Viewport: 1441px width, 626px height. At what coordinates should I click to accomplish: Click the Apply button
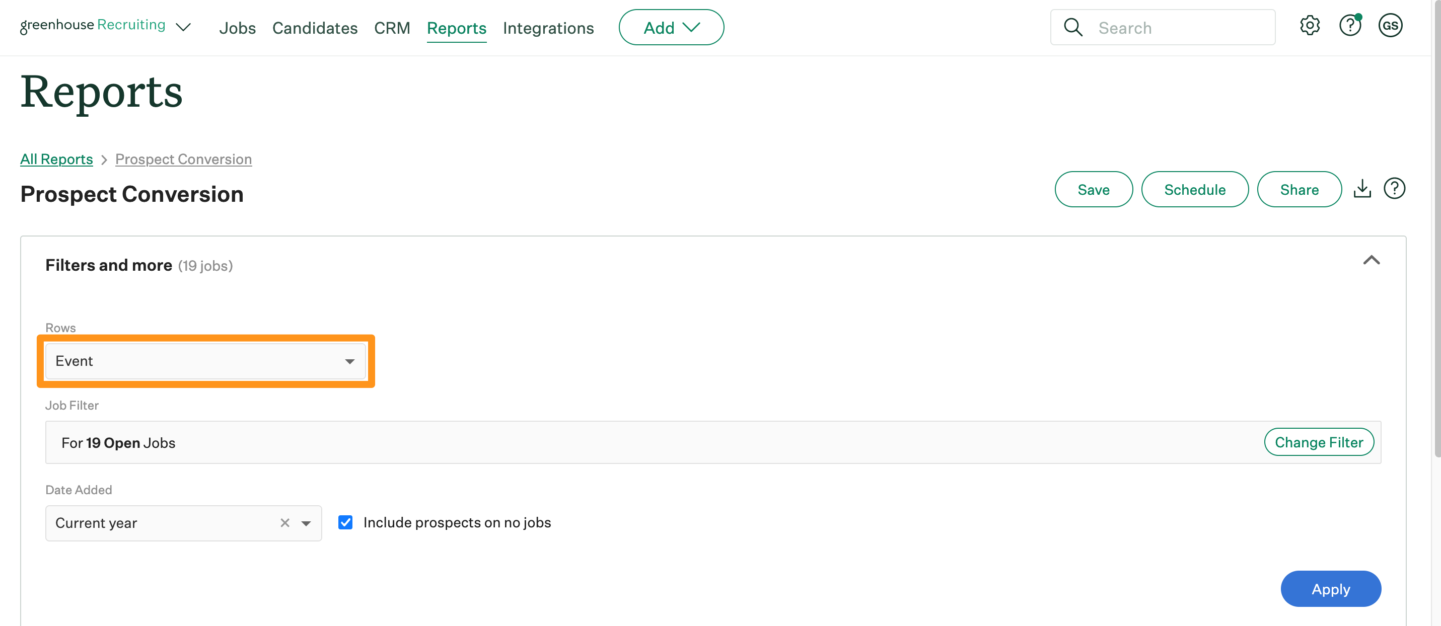tap(1330, 589)
